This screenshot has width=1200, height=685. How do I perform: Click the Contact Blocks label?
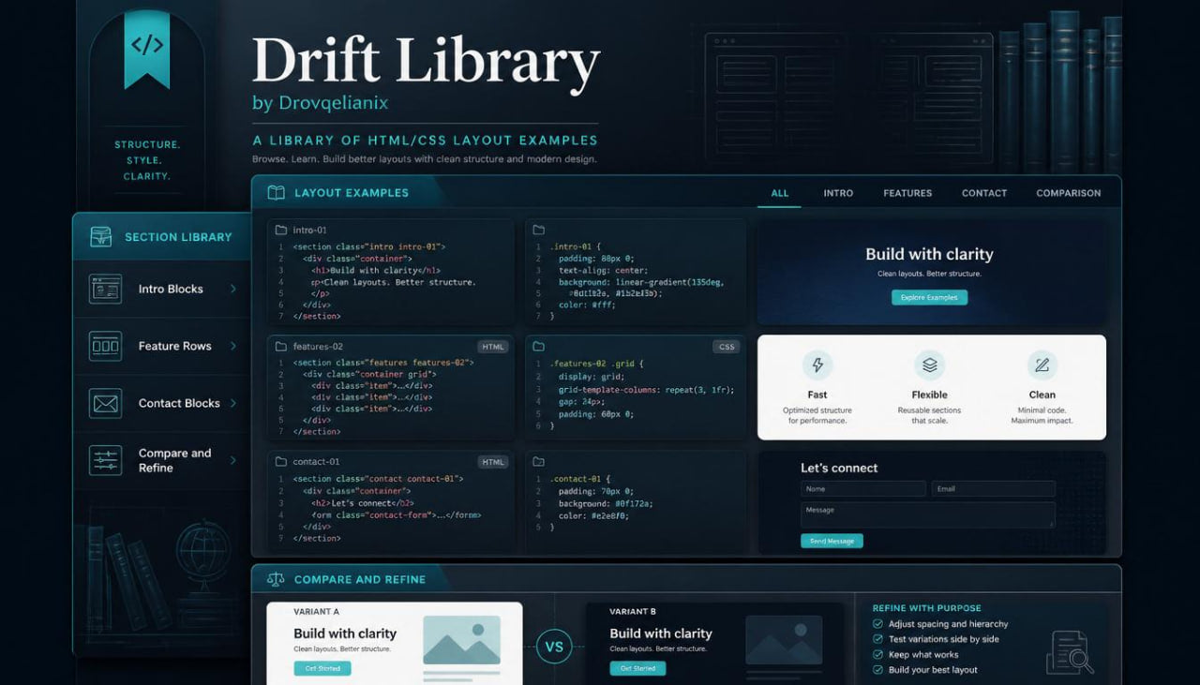coord(179,403)
